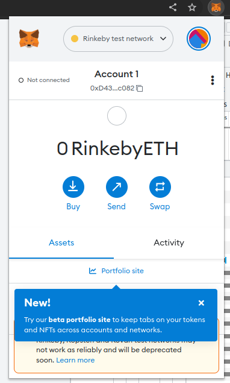
Task: Click the browser share icon
Action: pos(173,7)
